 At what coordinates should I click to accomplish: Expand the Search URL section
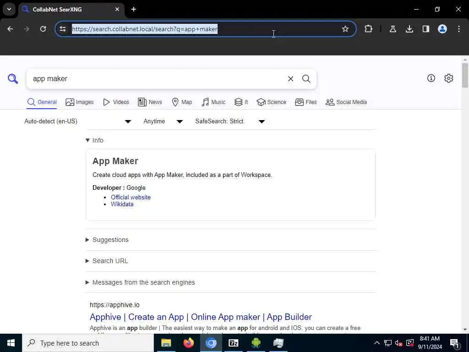(107, 261)
